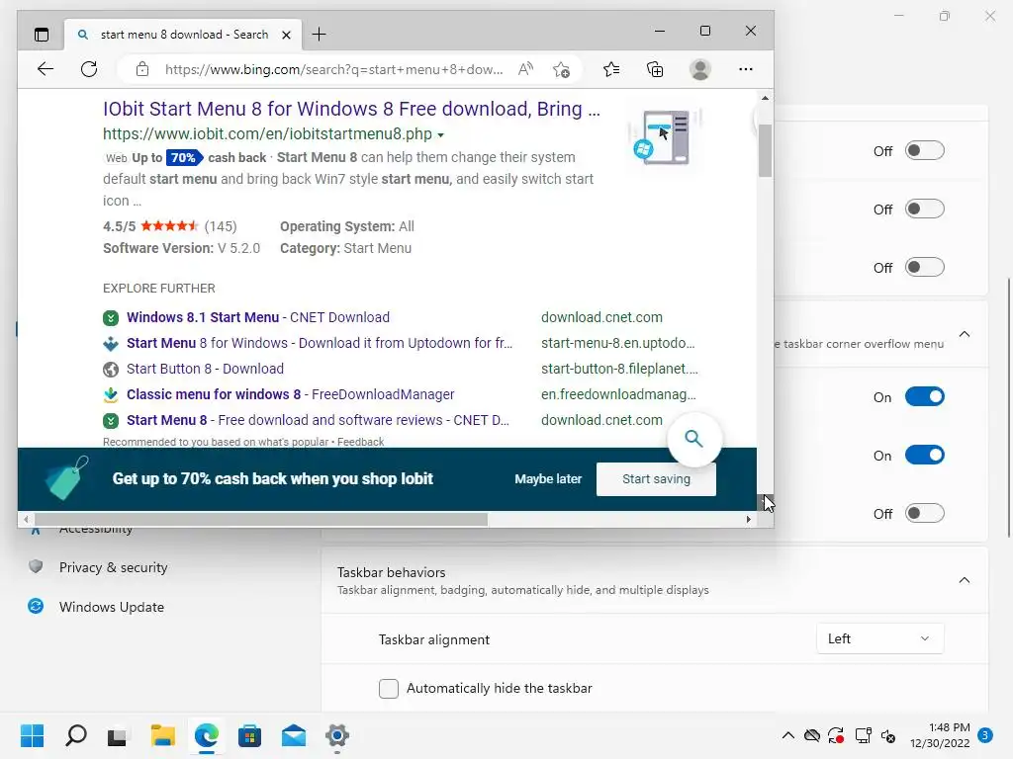Open taskbar Search icon

76,735
